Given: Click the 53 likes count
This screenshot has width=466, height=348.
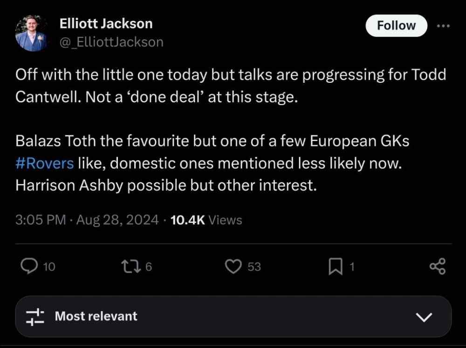Looking at the screenshot, I should click(254, 267).
